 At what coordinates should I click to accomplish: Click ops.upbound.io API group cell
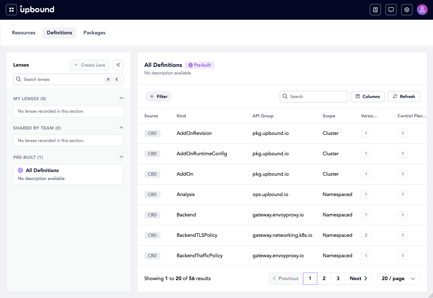(x=270, y=195)
